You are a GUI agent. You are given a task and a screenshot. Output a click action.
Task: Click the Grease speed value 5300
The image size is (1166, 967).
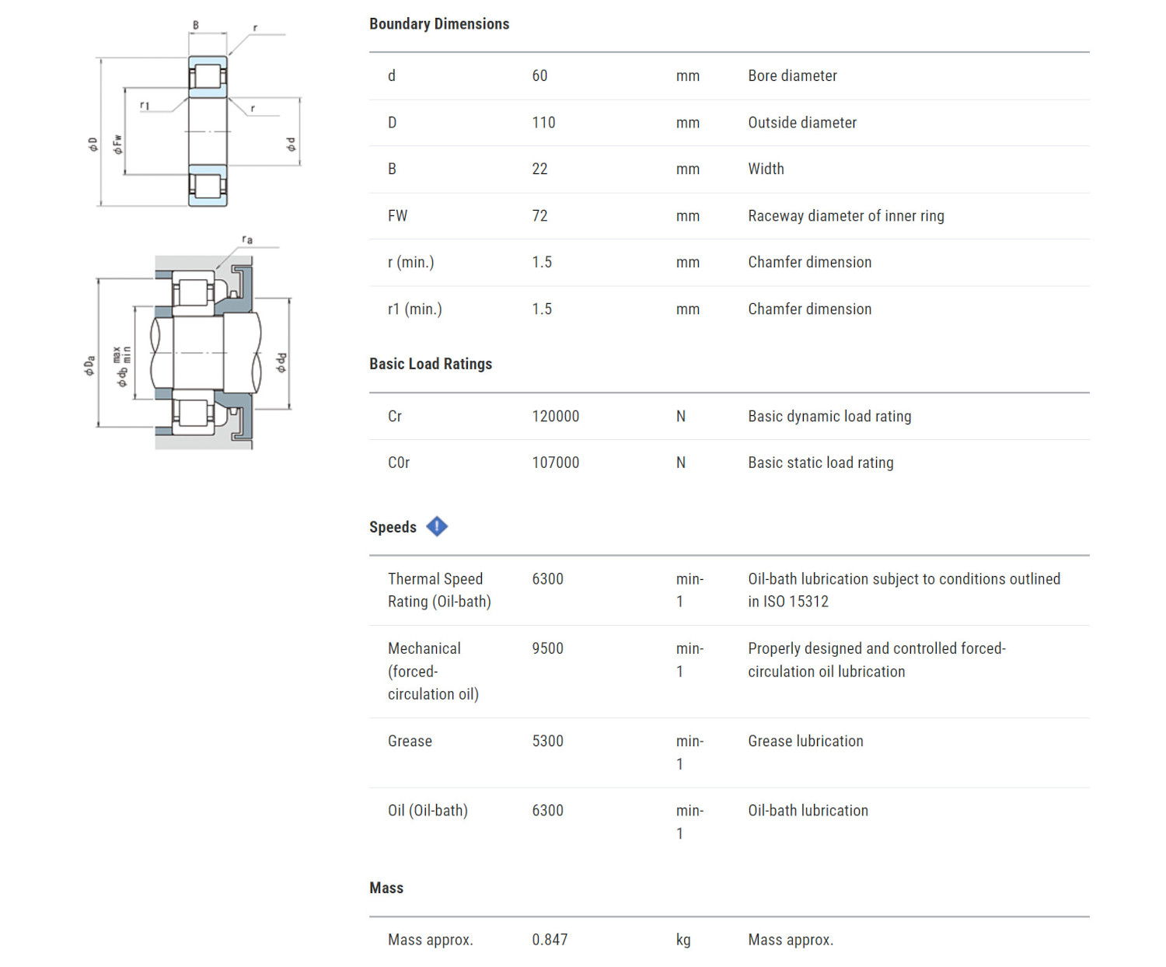pyautogui.click(x=547, y=742)
